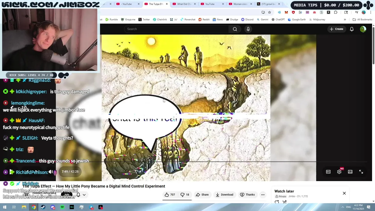This screenshot has height=211, width=375.
Task: Mute the video volume
Action: pos(51,172)
